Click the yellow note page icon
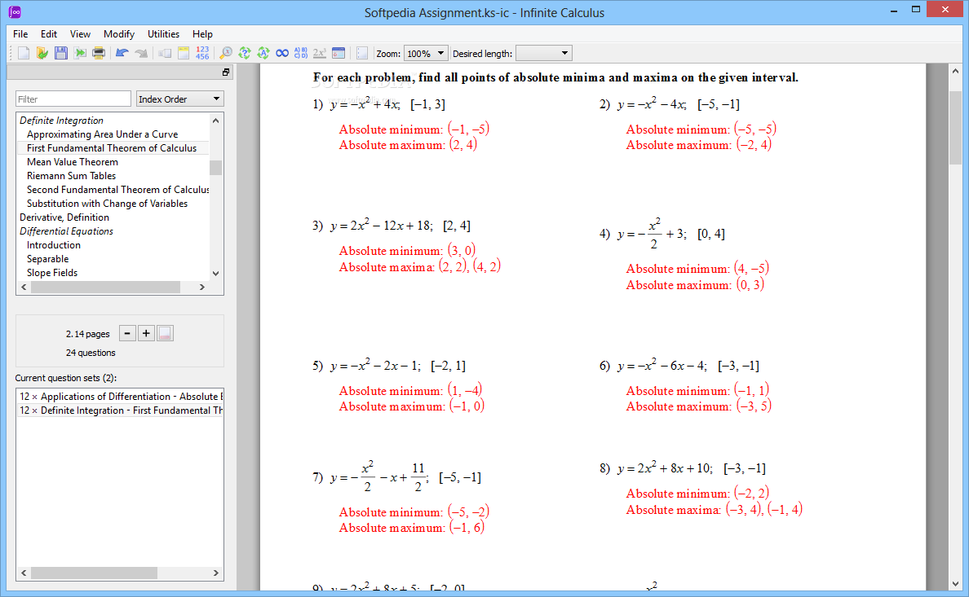Screen dimensions: 969x597 coord(184,53)
